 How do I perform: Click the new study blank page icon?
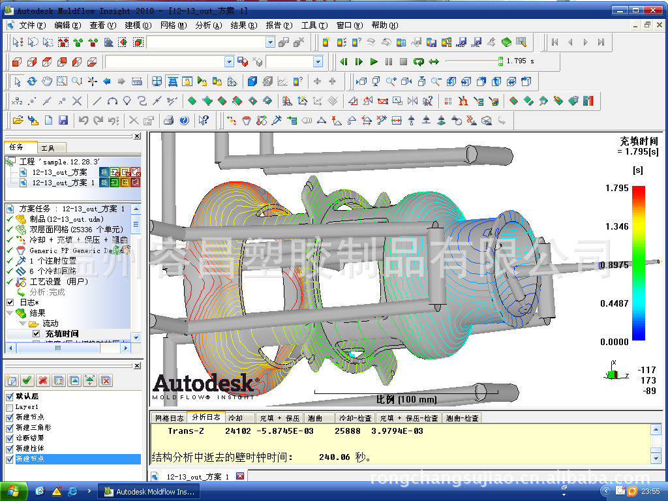(x=48, y=121)
